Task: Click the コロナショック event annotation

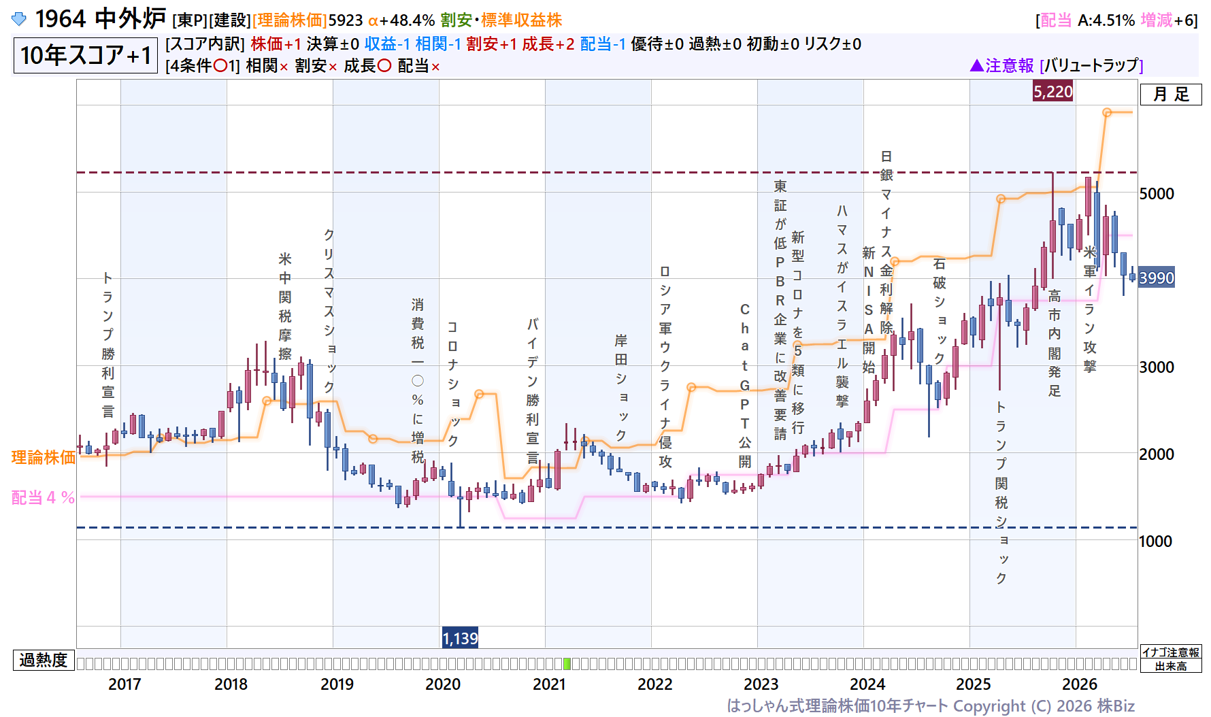Action: tap(452, 384)
